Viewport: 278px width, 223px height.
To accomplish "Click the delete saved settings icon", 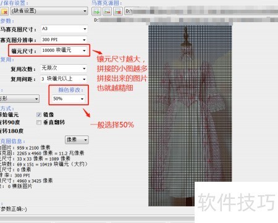I will 4,11.
